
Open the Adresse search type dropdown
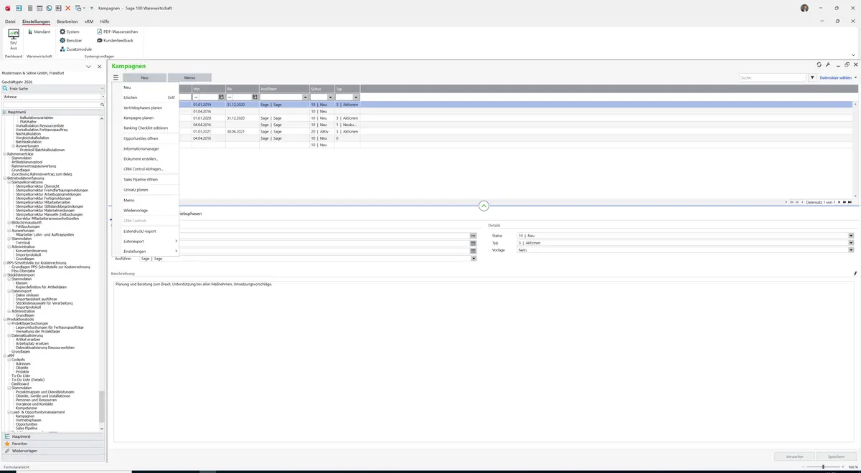click(102, 96)
